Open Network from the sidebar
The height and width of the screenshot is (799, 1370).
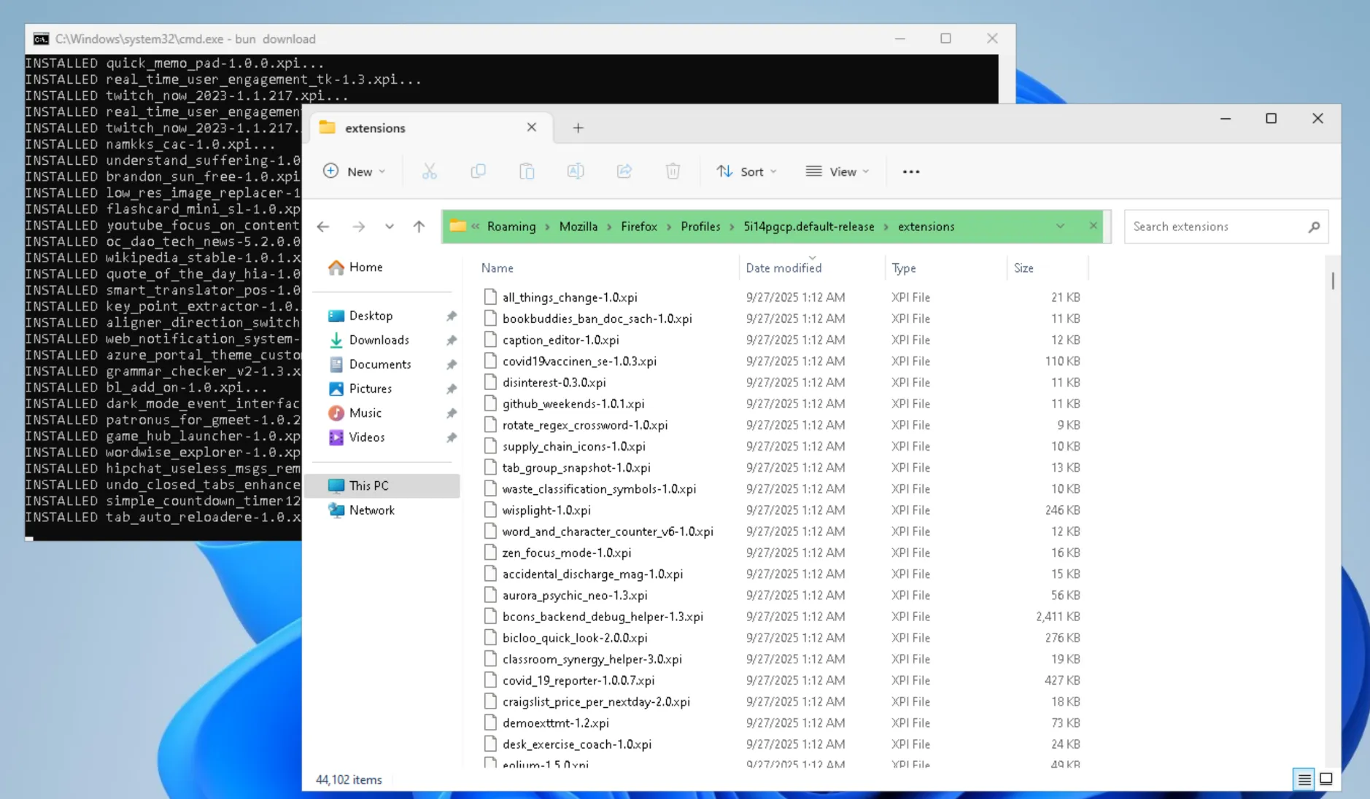pyautogui.click(x=372, y=510)
